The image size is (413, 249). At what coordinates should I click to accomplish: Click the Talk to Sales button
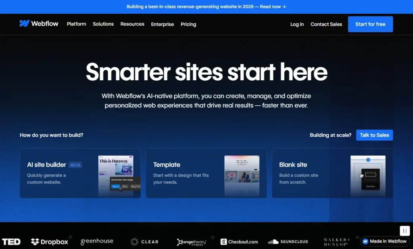374,135
